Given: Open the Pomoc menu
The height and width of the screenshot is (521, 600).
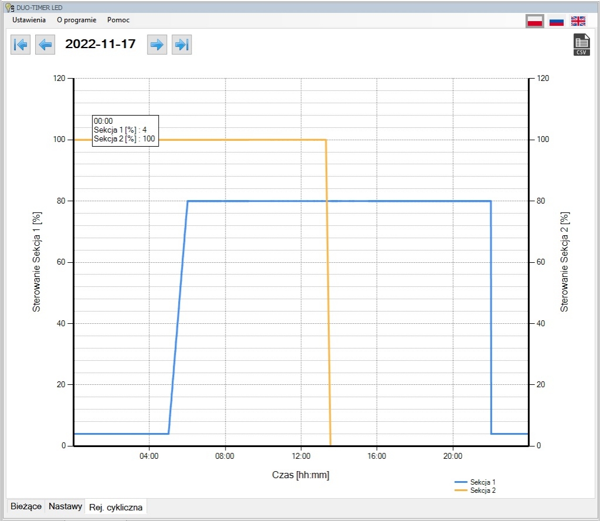Looking at the screenshot, I should pyautogui.click(x=118, y=20).
